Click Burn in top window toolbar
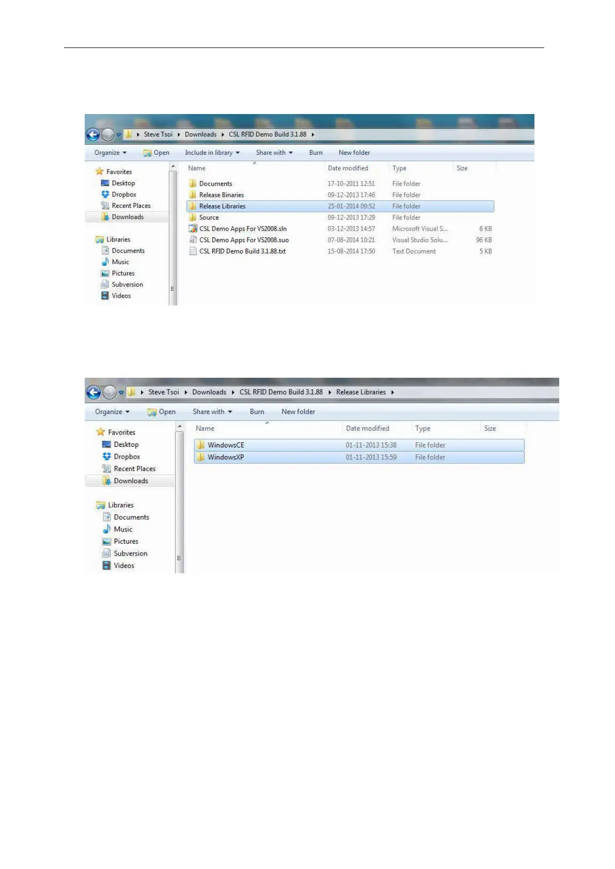This screenshot has height=869, width=615. [316, 153]
